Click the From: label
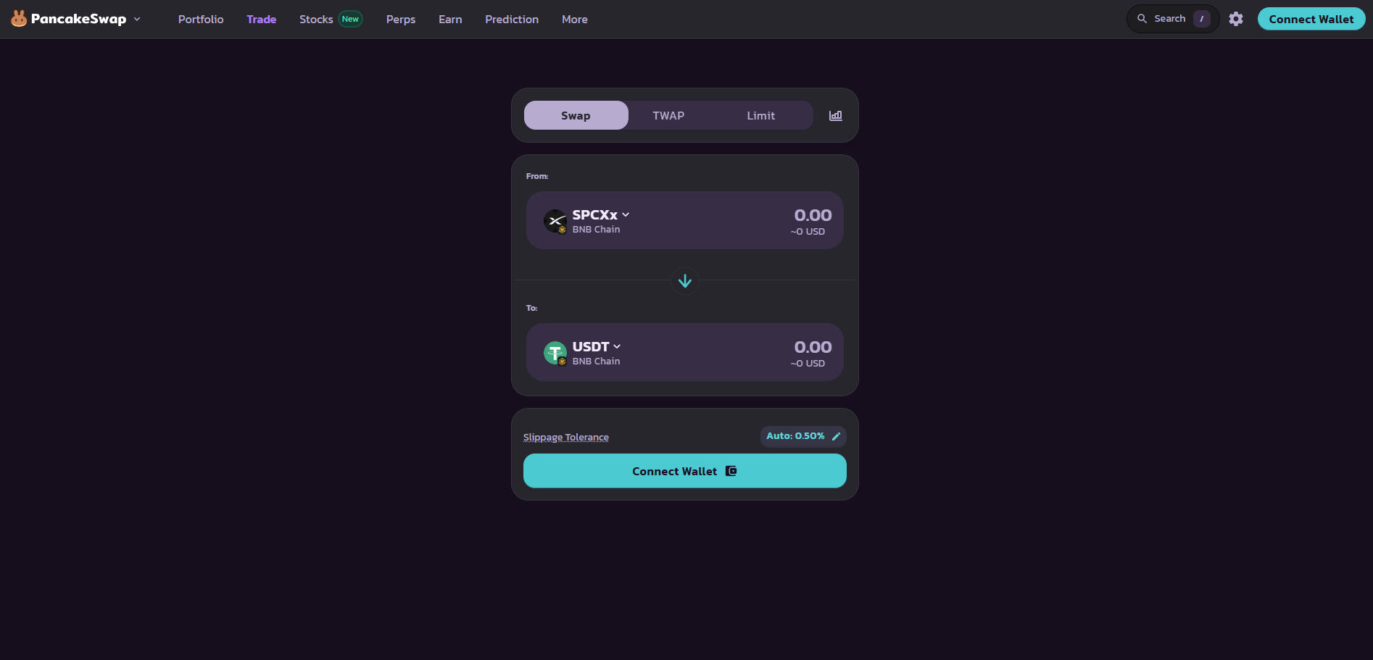 click(x=537, y=176)
